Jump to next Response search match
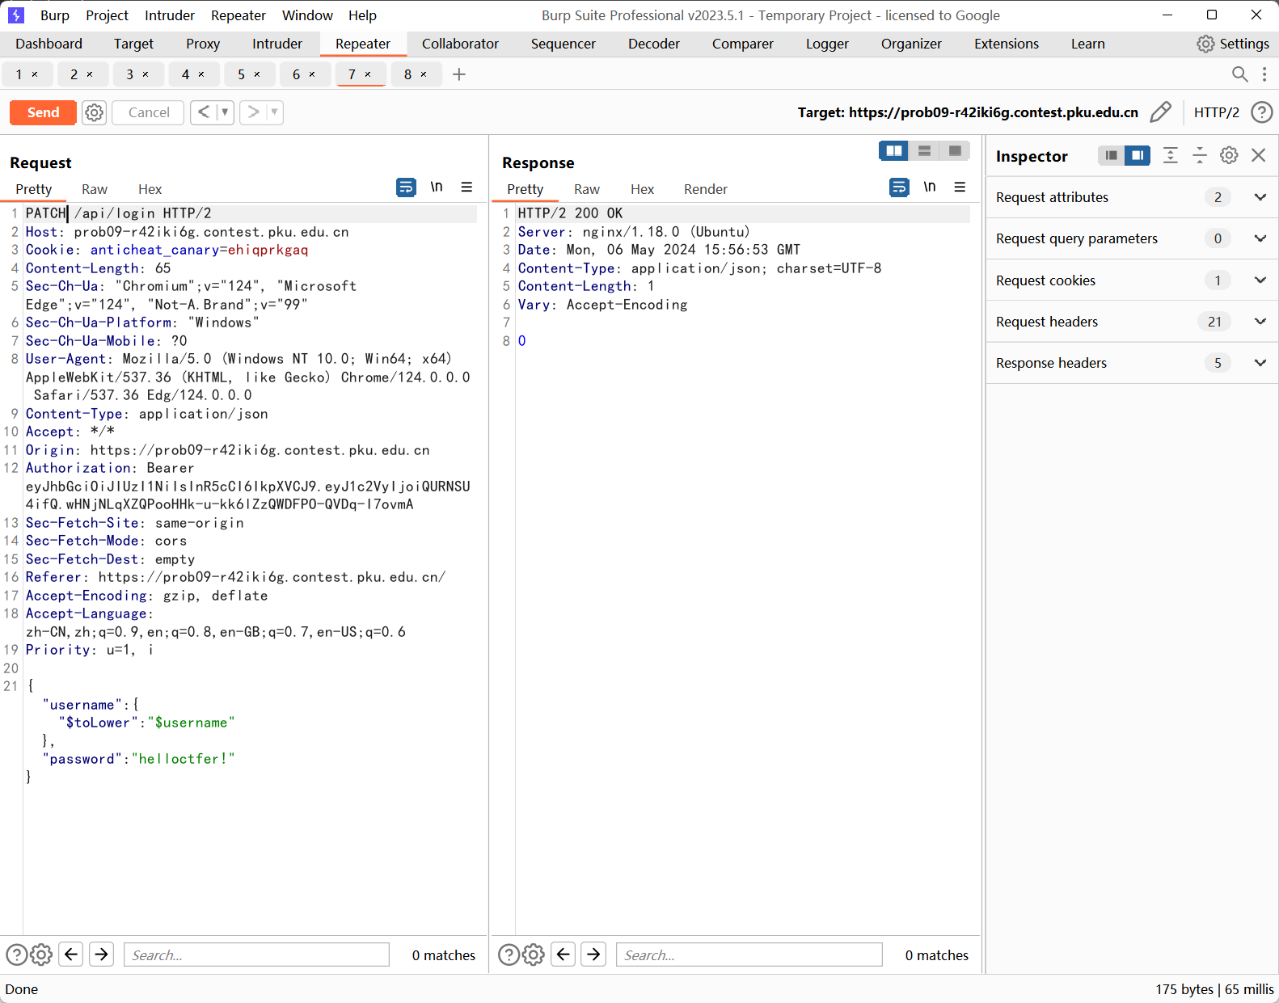Screen dimensions: 1279x1003 coord(593,955)
